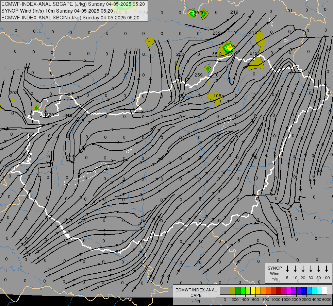Viewport: 333px width, 306px height.
Task: Select the pure yellow swatch in CAPE legend
Action: [253, 291]
